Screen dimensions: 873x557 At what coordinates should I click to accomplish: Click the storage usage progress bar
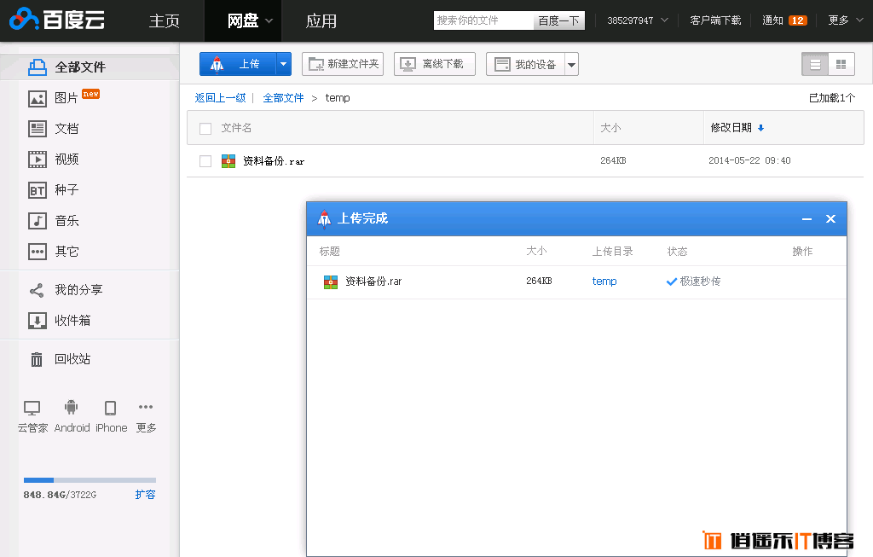[90, 480]
